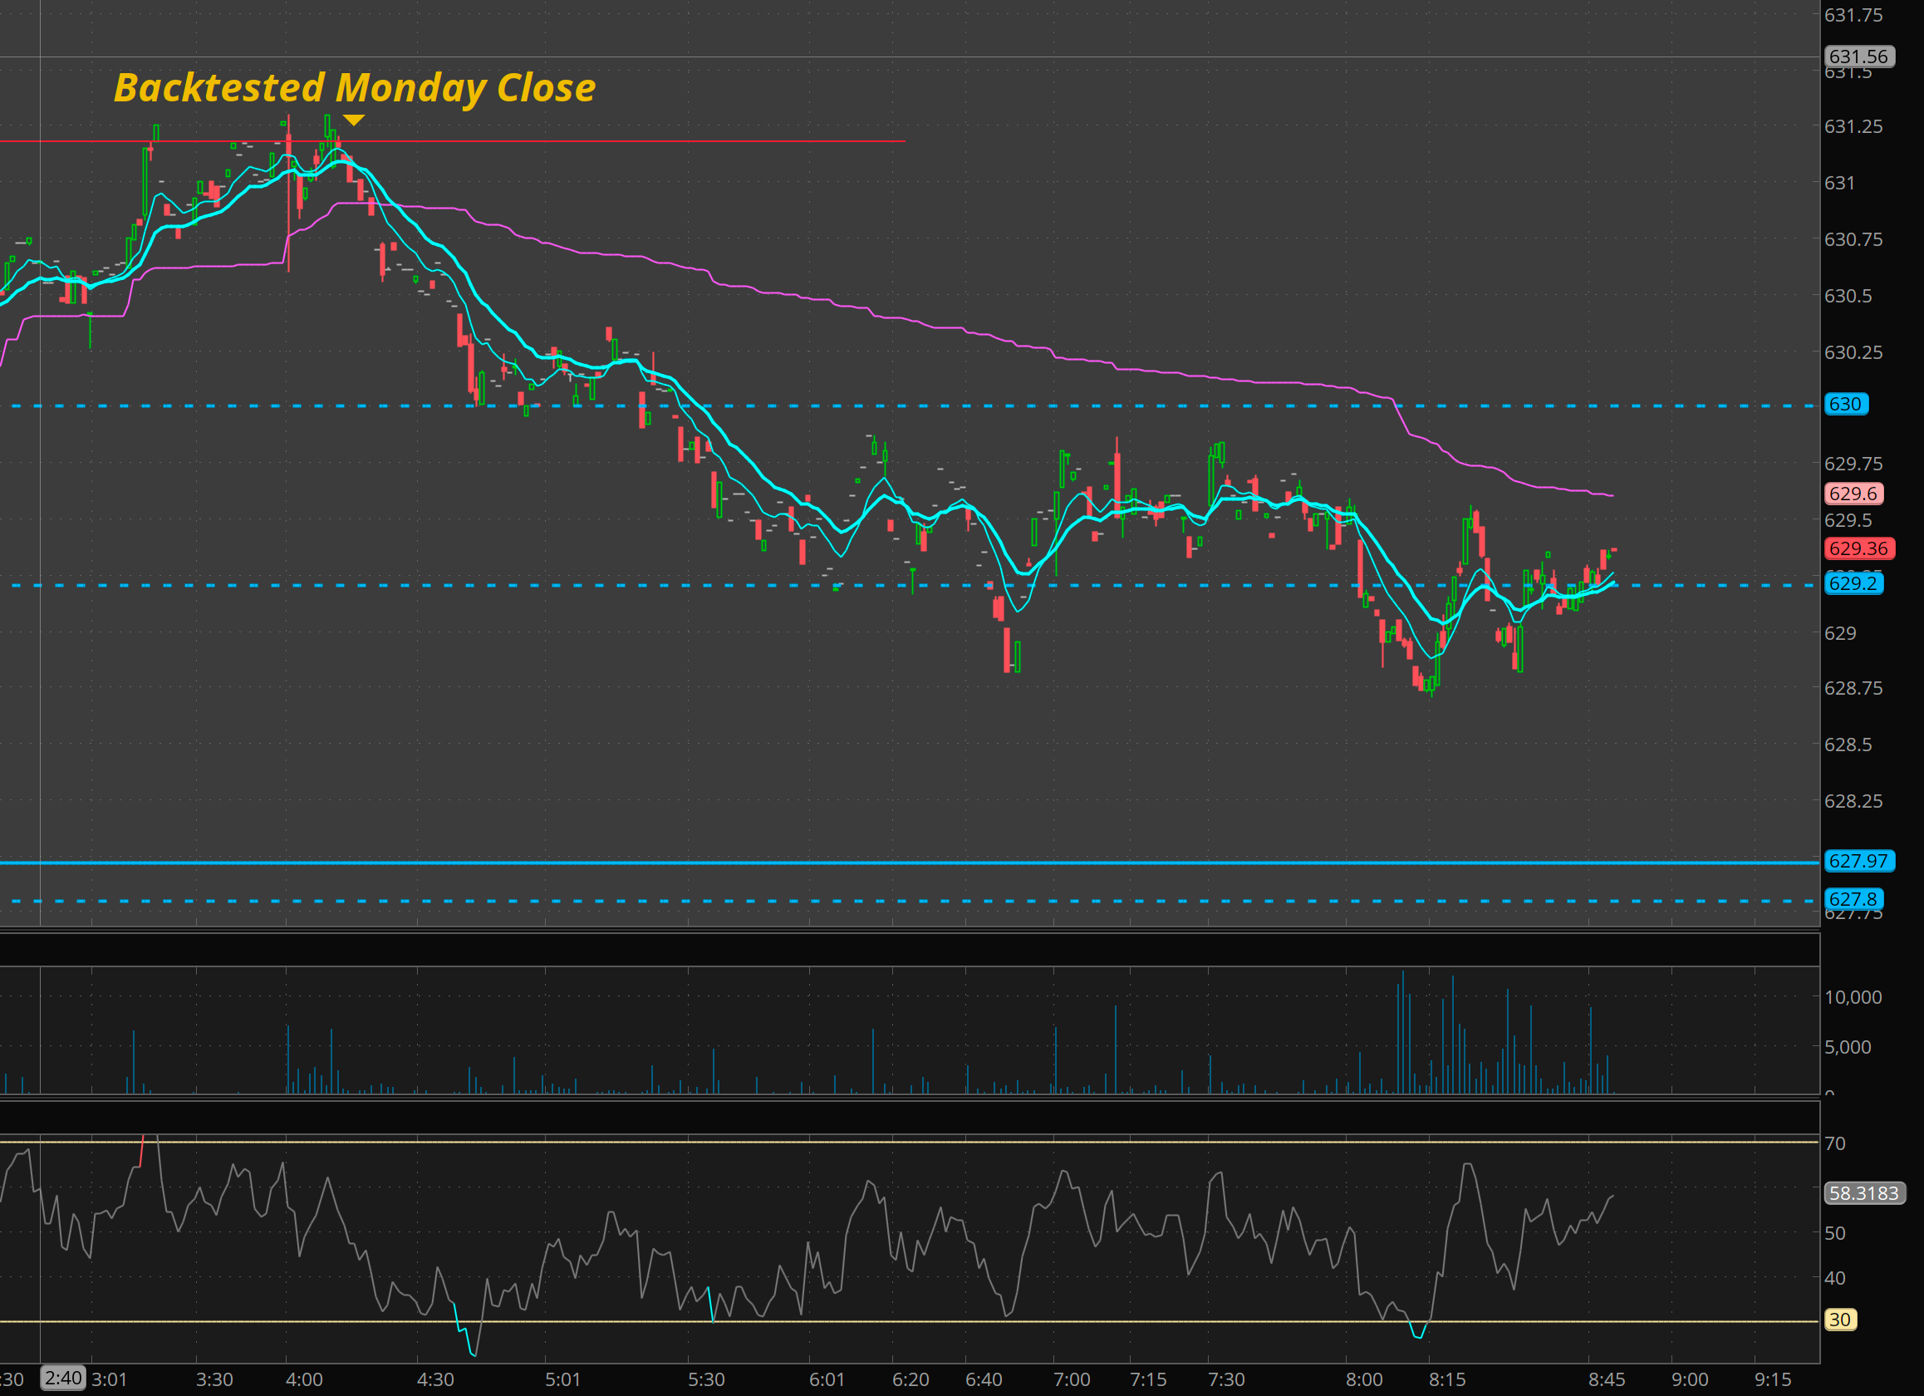Viewport: 1924px width, 1396px height.
Task: Click the 10,000 volume axis label
Action: coord(1853,997)
